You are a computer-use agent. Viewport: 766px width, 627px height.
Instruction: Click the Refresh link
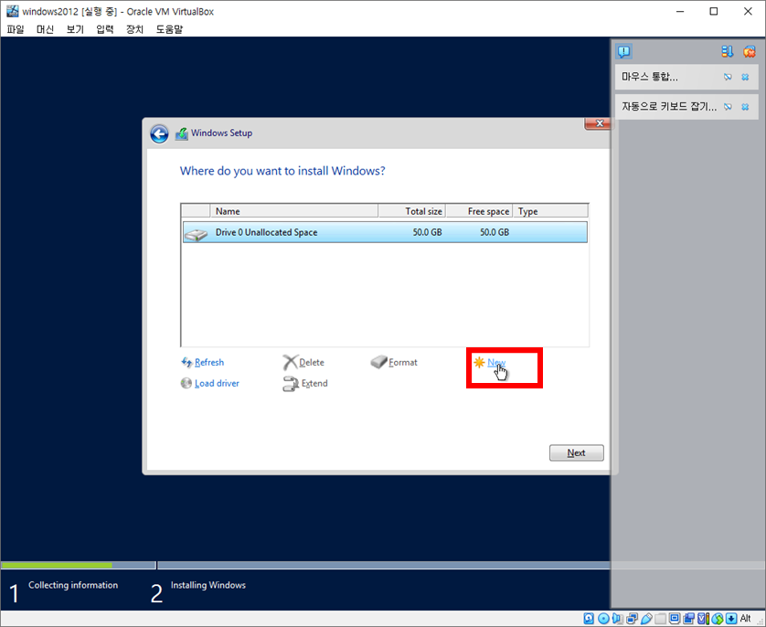point(209,362)
